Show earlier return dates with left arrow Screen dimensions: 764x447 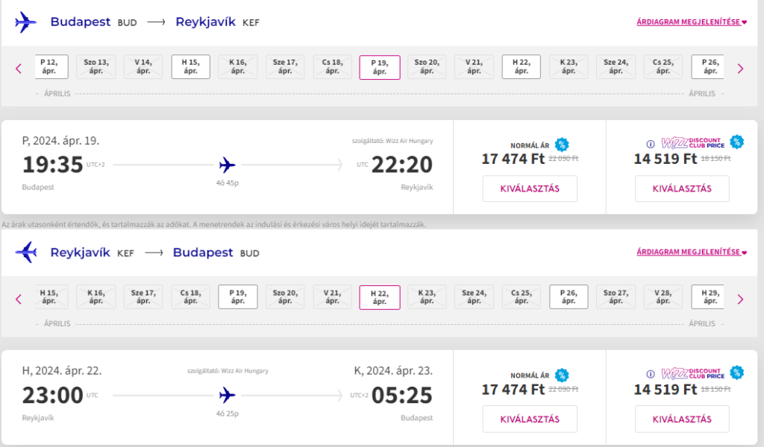pos(19,299)
